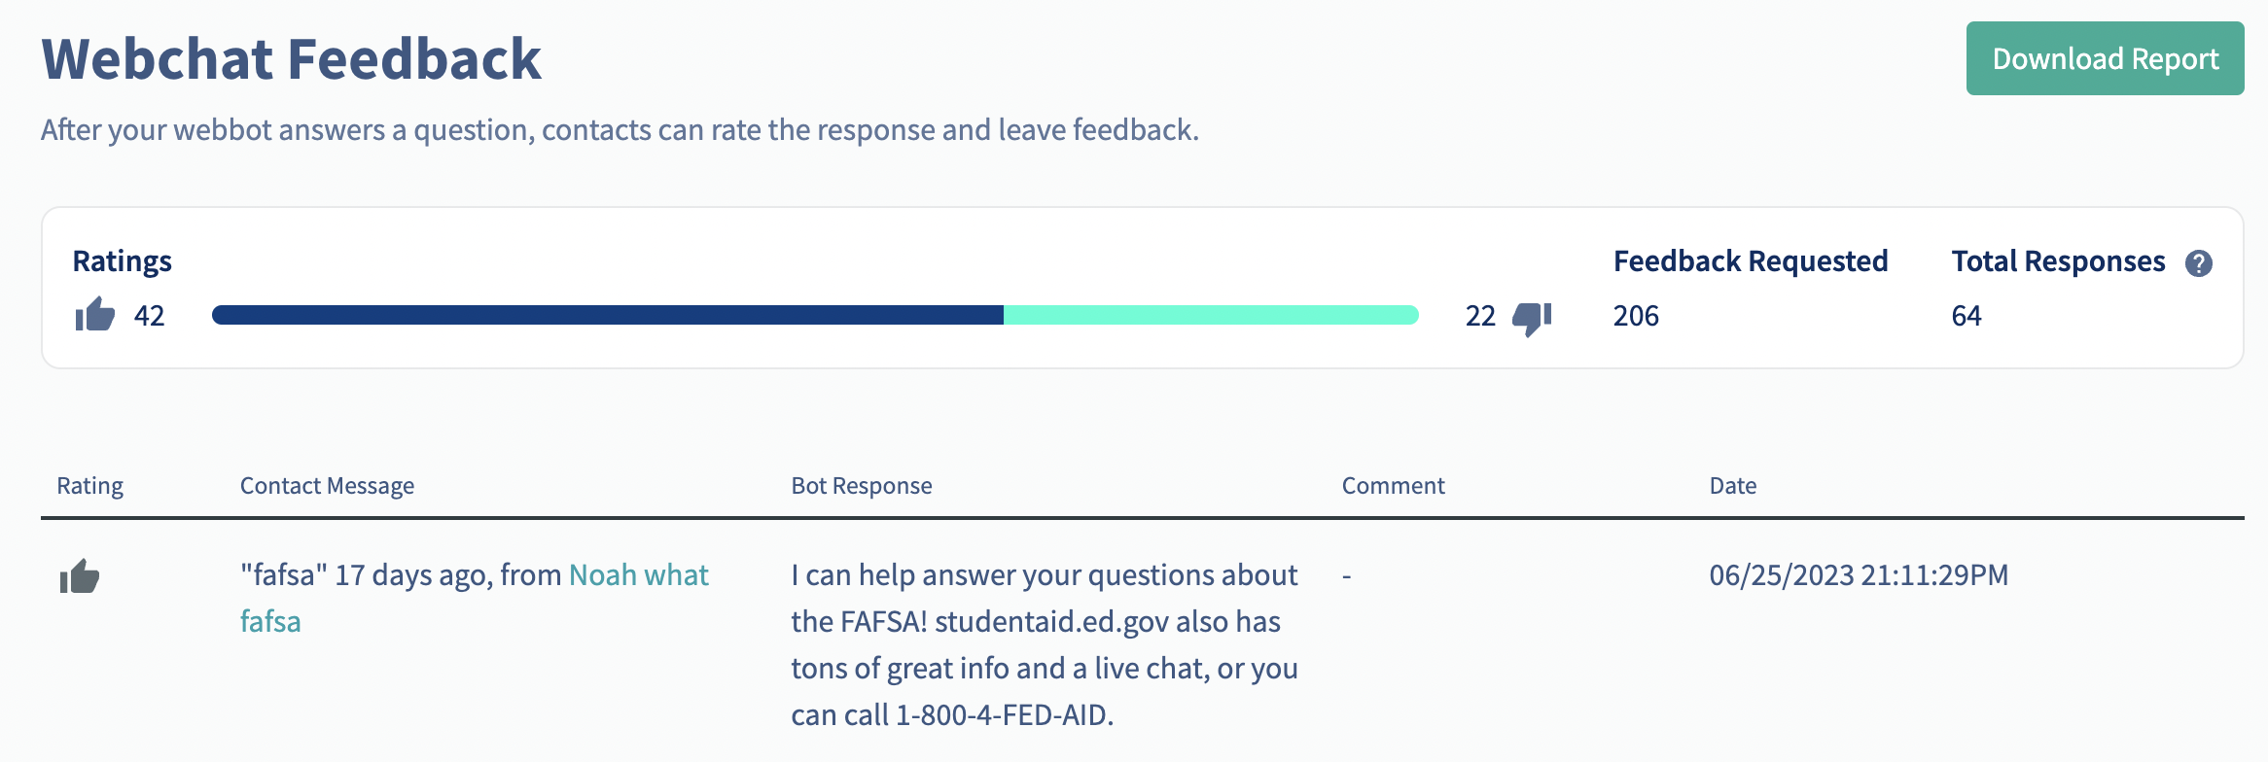This screenshot has height=762, width=2268.
Task: Select the Contact Message column header
Action: pyautogui.click(x=327, y=485)
